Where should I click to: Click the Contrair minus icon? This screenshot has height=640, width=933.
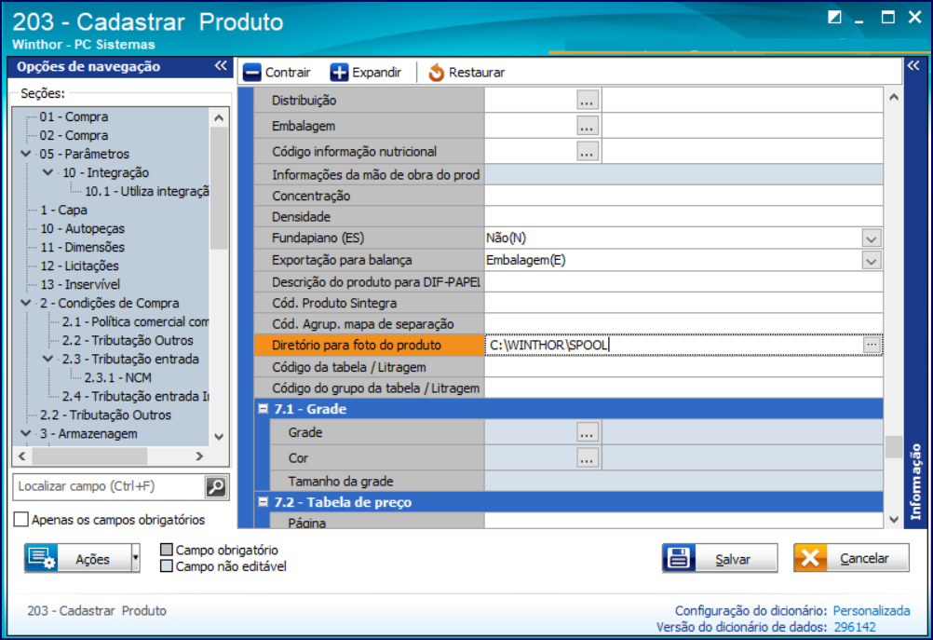pyautogui.click(x=251, y=73)
